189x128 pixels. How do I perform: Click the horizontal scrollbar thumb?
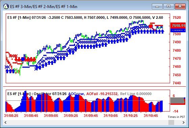click(x=171, y=123)
